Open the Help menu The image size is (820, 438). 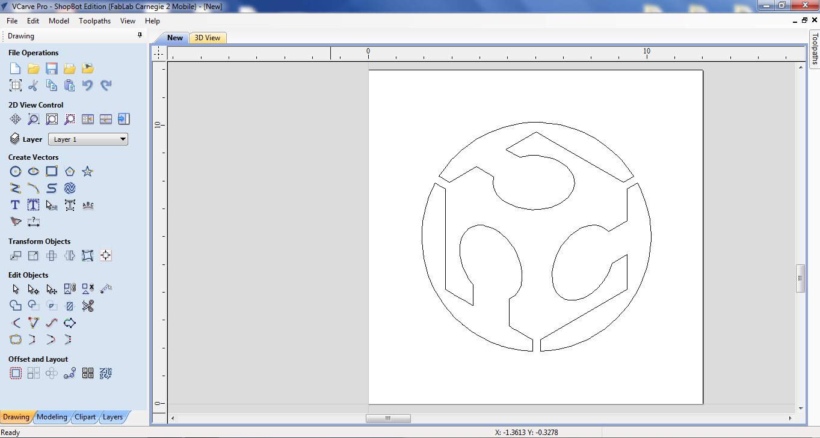[x=152, y=20]
